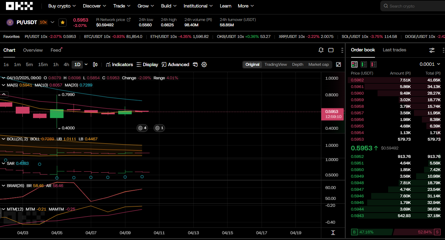The height and width of the screenshot is (240, 445).
Task: Show only sell orders view
Action: pos(374,64)
